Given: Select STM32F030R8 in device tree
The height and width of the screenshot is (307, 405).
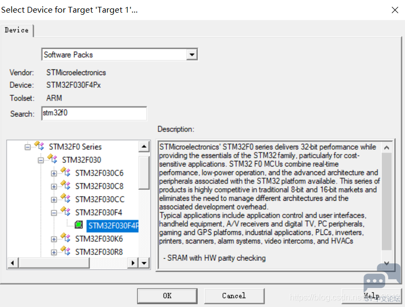Looking at the screenshot, I should 99,252.
